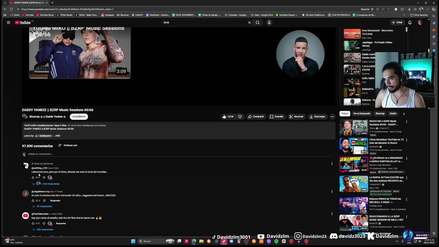Open options for @JirgeRivero-c1q comment
The width and height of the screenshot is (439, 247).
332,191
